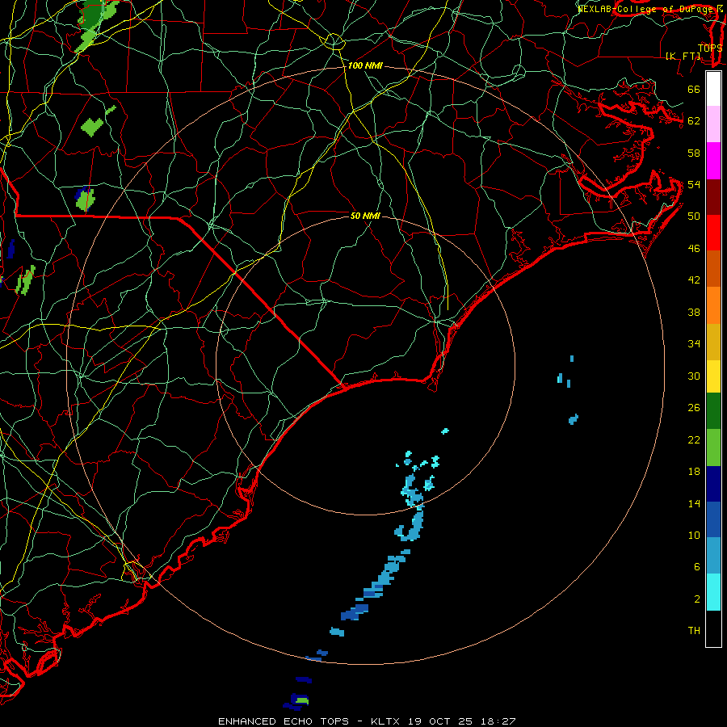Viewport: 727px width, 727px height.
Task: Click the 18:27 timestamp
Action: (x=498, y=721)
